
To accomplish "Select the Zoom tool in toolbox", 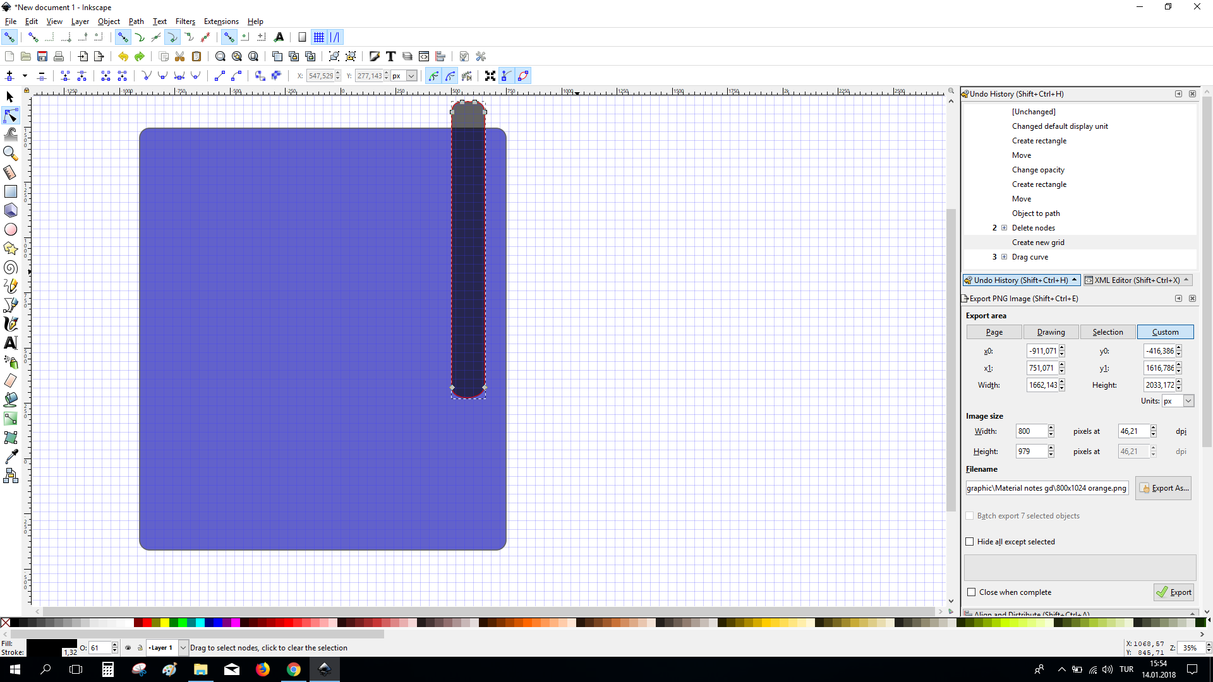I will coord(10,153).
